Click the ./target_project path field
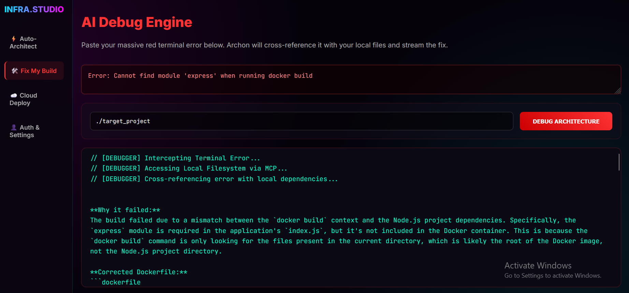The image size is (629, 293). pyautogui.click(x=302, y=121)
